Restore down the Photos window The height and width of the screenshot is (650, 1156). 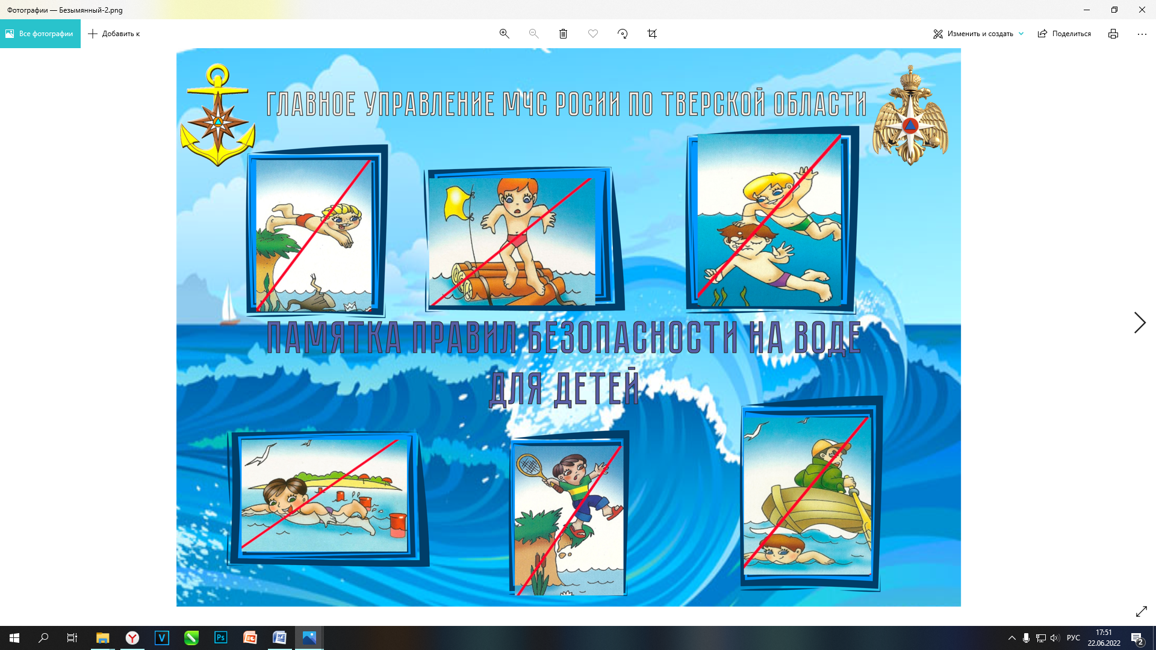point(1114,10)
